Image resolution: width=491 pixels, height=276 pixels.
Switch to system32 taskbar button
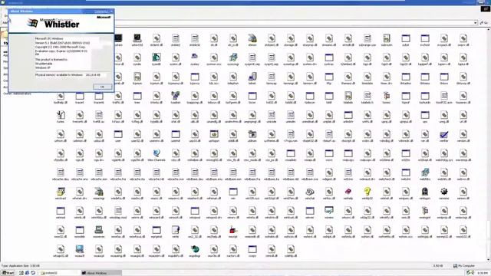(60, 273)
